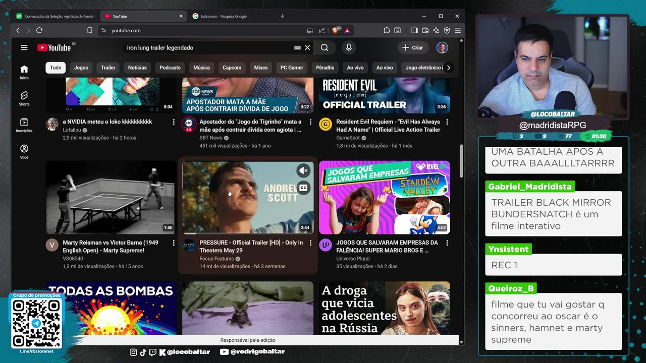Click the page vertical scrollbar thumb
The height and width of the screenshot is (363, 646).
tap(461, 161)
